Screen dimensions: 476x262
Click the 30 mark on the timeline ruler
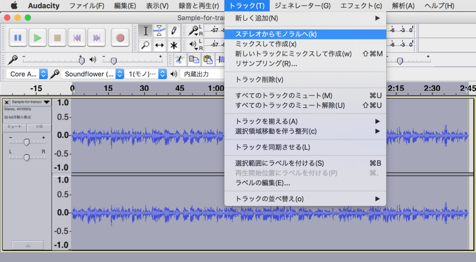coord(144,88)
